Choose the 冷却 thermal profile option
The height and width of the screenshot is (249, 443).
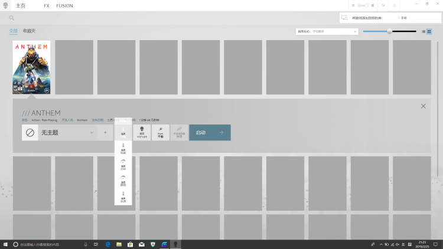point(123,165)
